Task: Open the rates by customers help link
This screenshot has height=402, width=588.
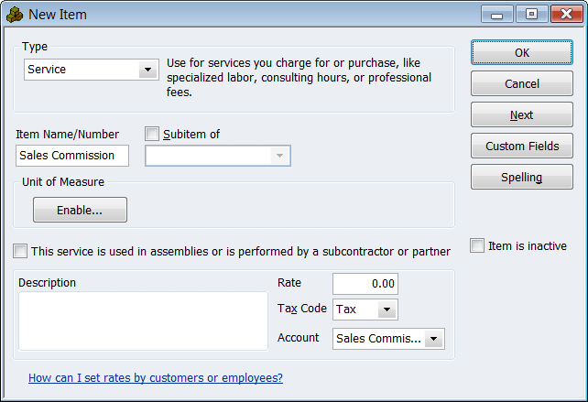Action: [156, 377]
